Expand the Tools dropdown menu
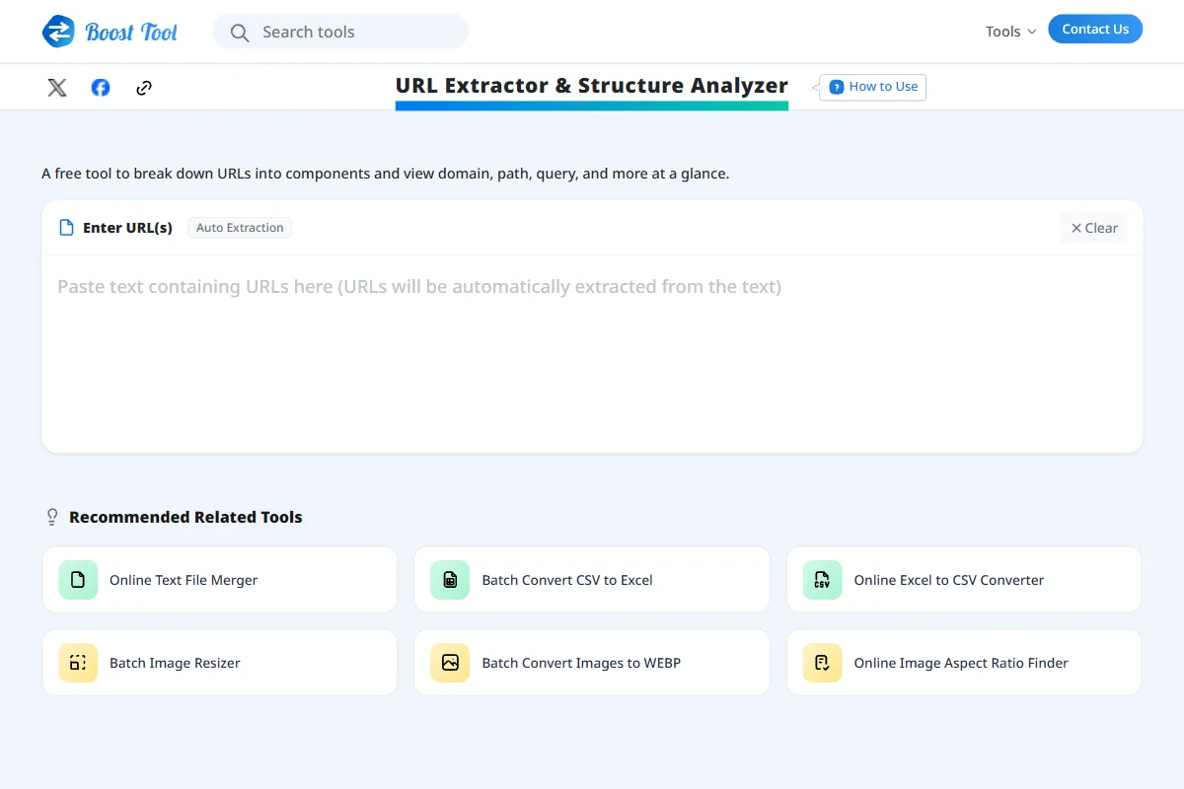 (x=1010, y=32)
